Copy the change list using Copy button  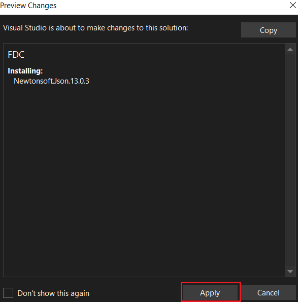pyautogui.click(x=268, y=30)
